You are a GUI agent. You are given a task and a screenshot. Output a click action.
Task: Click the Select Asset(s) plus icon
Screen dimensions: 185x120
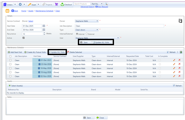pos(10,85)
